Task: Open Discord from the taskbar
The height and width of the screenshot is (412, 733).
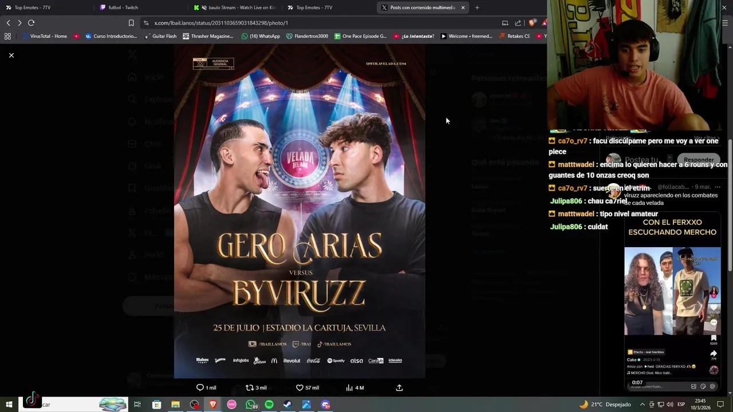Action: [325, 405]
